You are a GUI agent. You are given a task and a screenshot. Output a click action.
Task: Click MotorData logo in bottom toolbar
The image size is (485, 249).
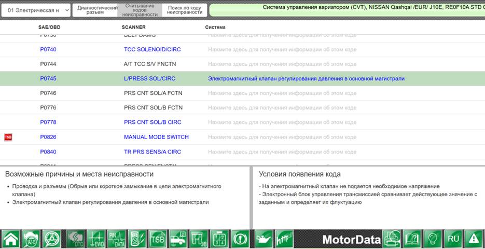coord(351,239)
